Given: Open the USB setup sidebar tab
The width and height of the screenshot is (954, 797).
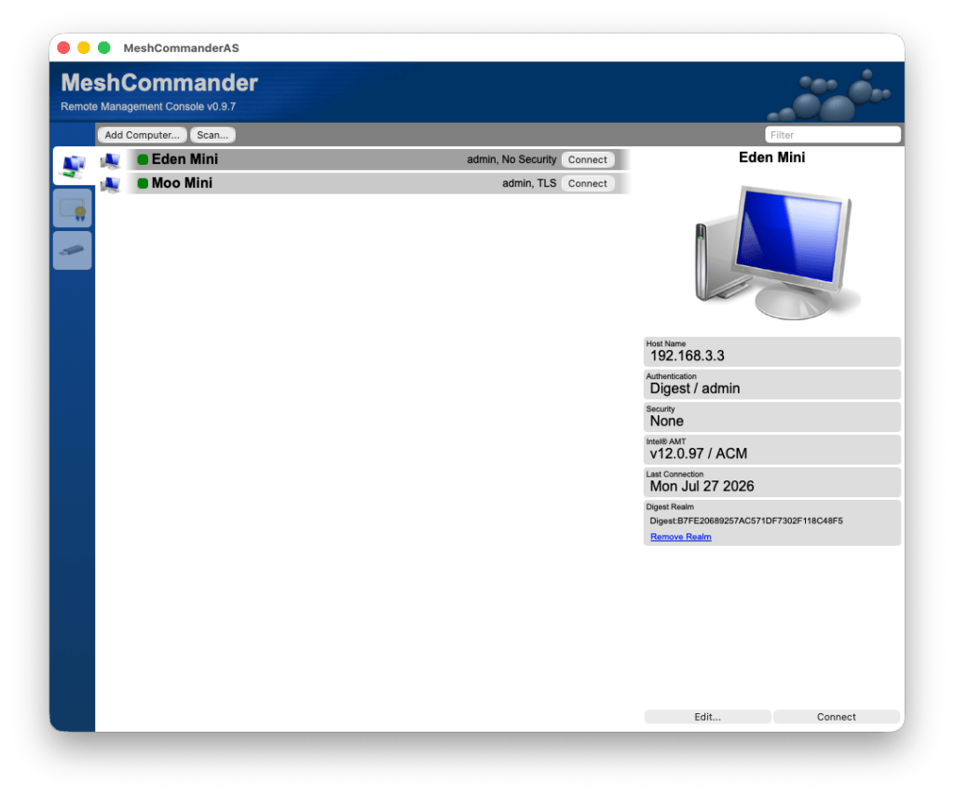Looking at the screenshot, I should coord(73,250).
